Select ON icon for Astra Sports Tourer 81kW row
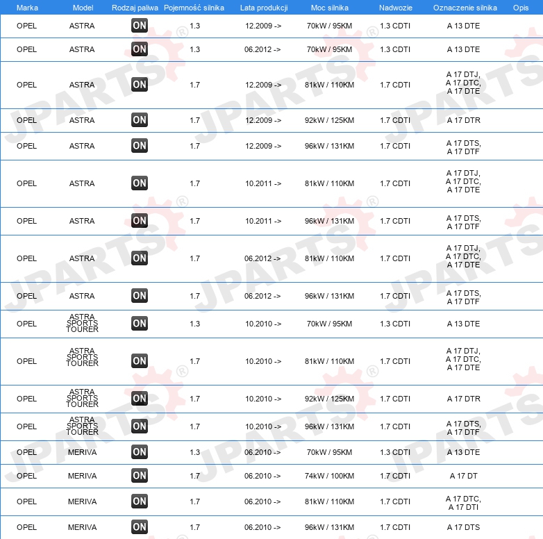 [140, 361]
